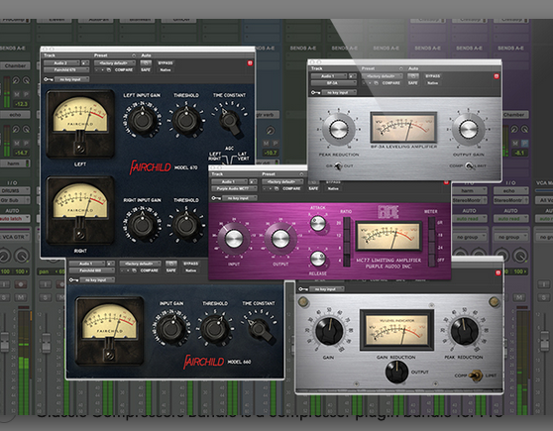Click the lower Threshold knob on Fairchild 670
Image resolution: width=553 pixels, height=431 pixels.
[x=186, y=225]
